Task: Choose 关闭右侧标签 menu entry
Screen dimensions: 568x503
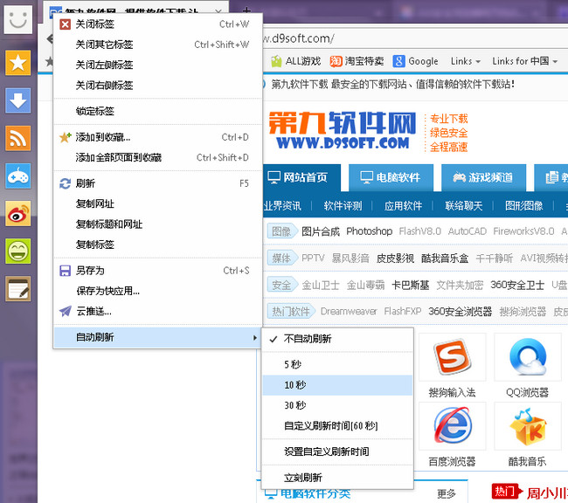Action: point(157,85)
